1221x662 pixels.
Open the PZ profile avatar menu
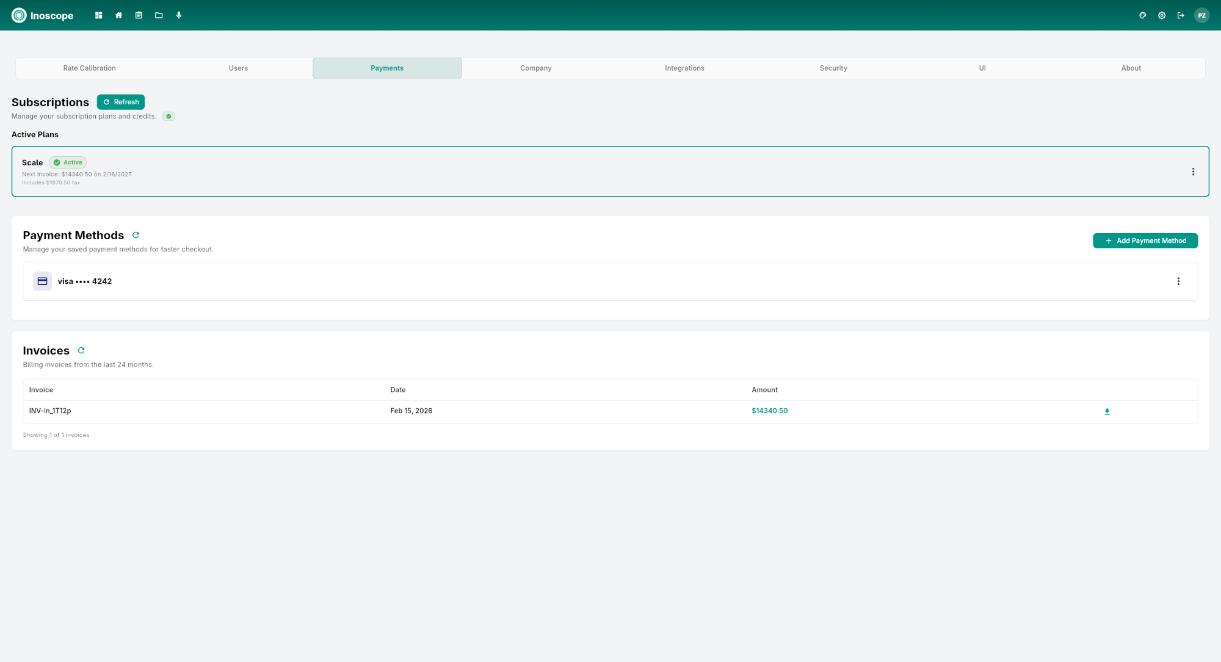pyautogui.click(x=1201, y=15)
